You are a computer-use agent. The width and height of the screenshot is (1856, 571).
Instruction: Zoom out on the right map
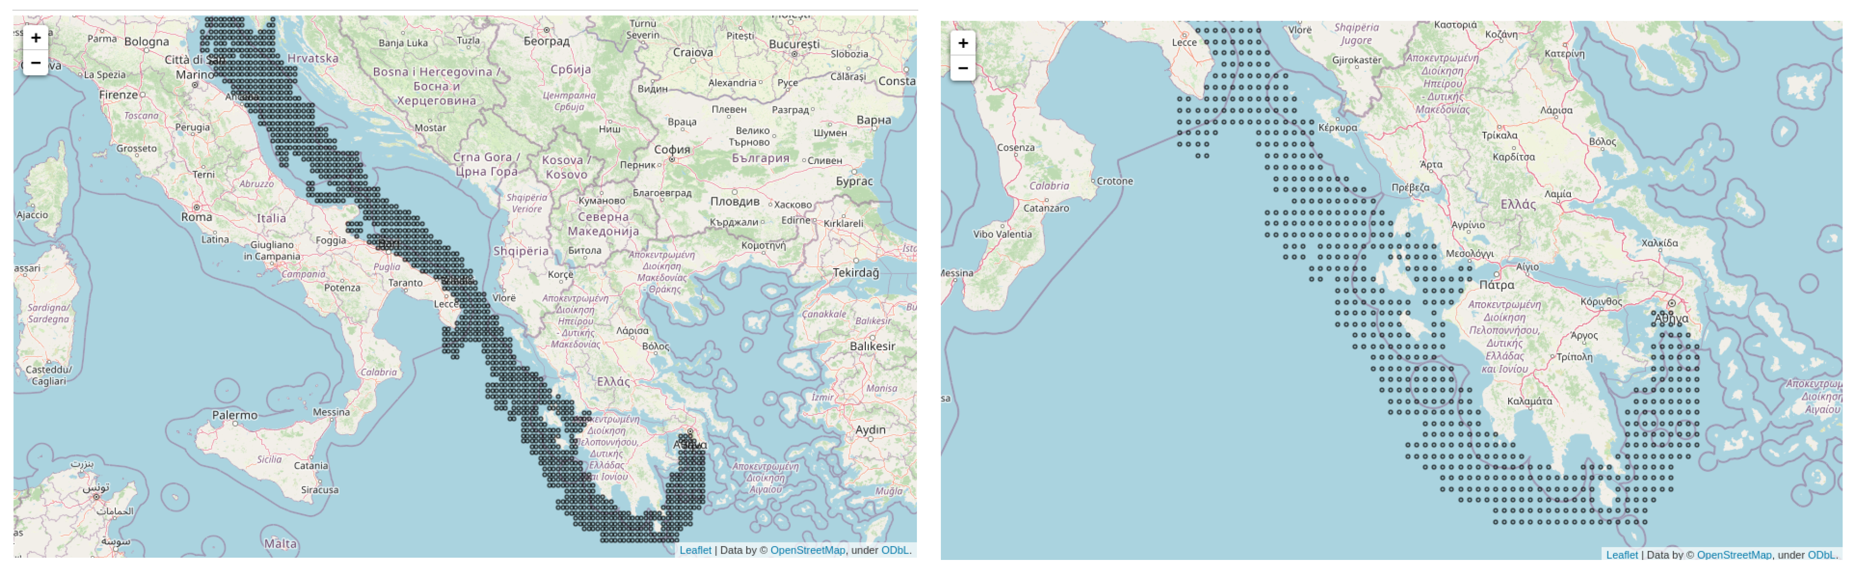[963, 68]
